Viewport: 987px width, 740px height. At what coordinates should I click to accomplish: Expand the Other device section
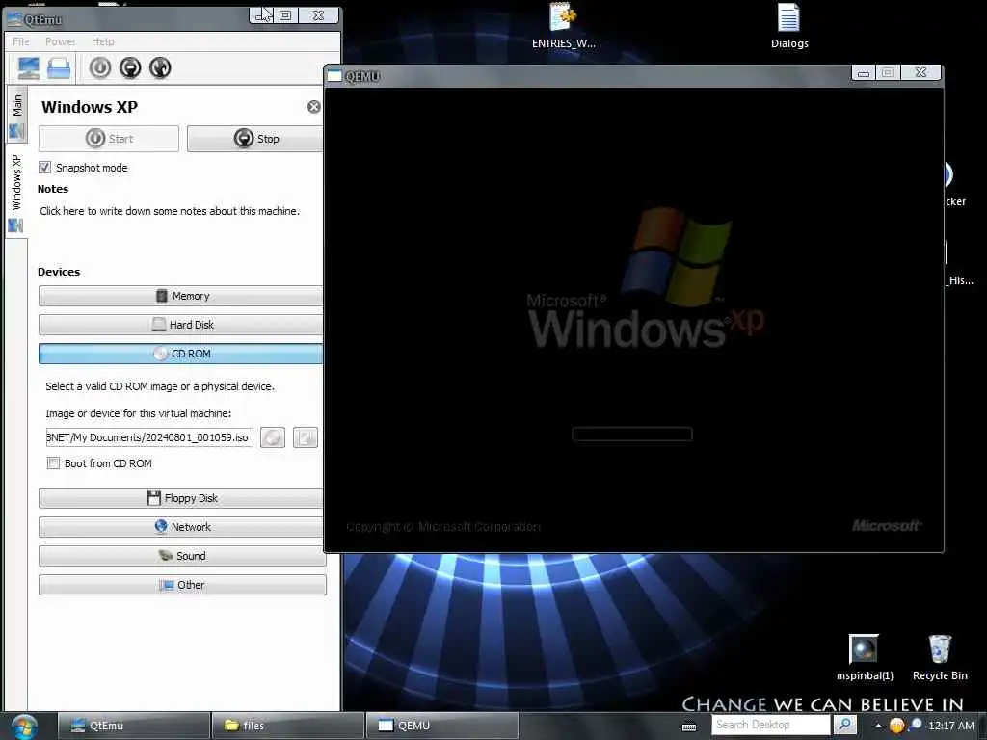[x=181, y=585]
